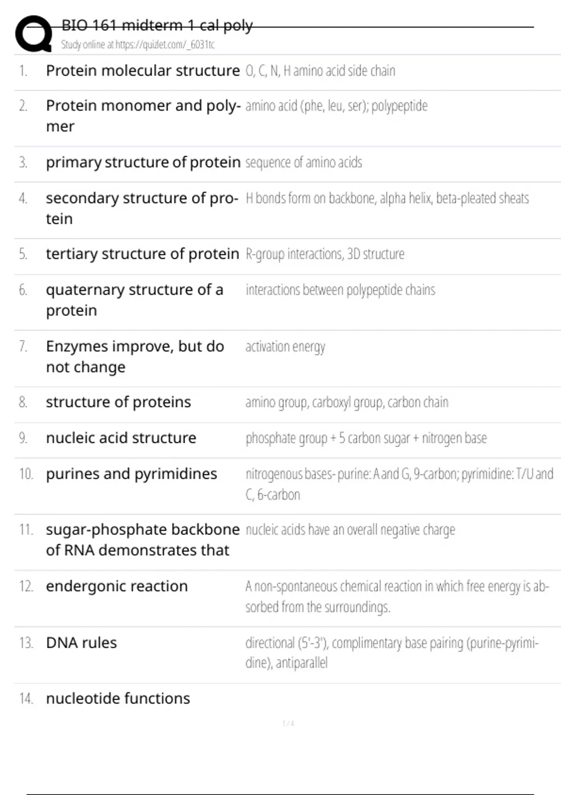
Task: Click the definition 'sequence of amino acids'
Action: (x=304, y=162)
